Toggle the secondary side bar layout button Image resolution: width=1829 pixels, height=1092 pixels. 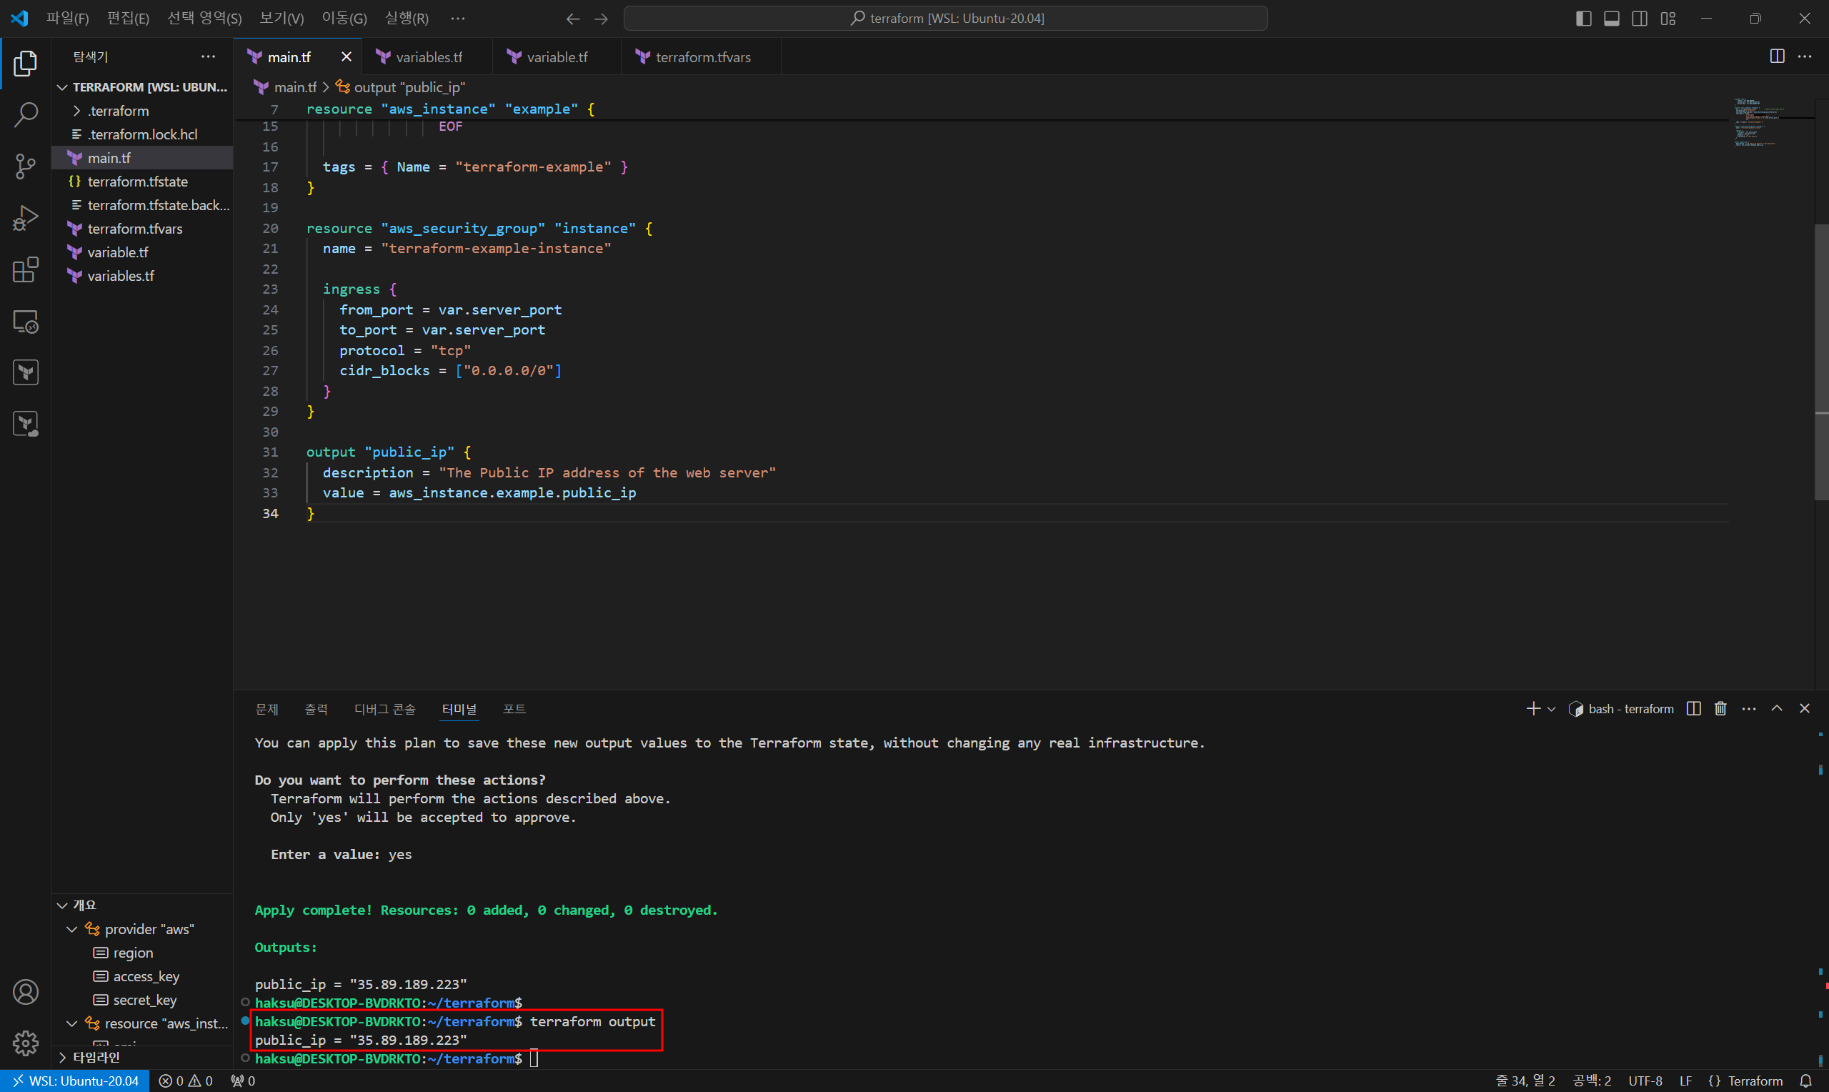1639,19
